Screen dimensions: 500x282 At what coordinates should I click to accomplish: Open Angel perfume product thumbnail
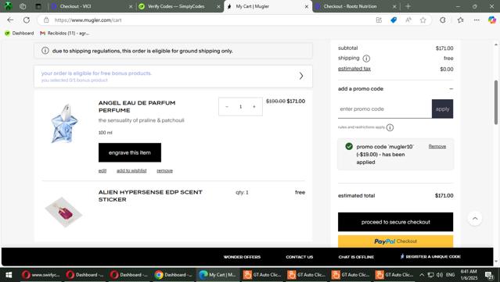(64, 123)
